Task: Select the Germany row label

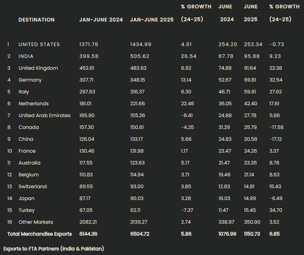Action: pyautogui.click(x=30, y=80)
